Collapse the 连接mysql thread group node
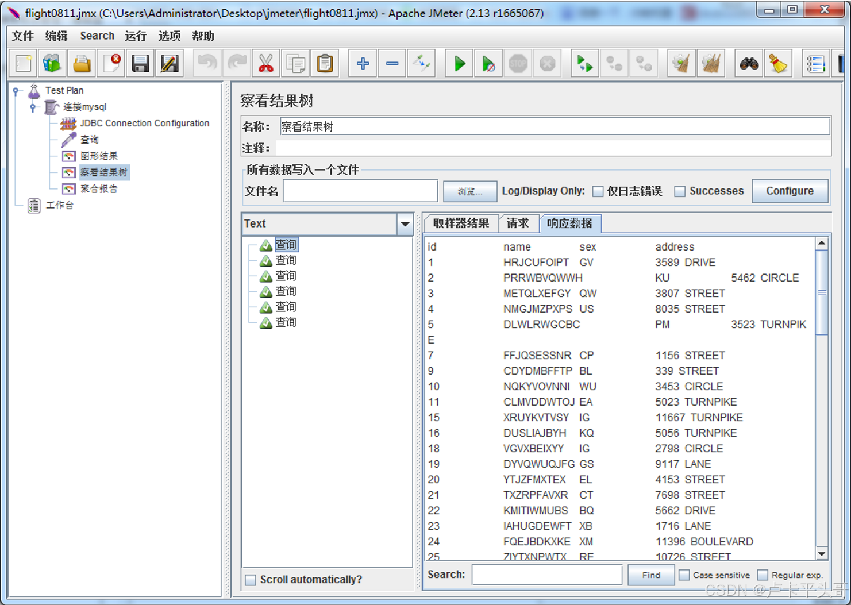The image size is (851, 605). [x=33, y=107]
